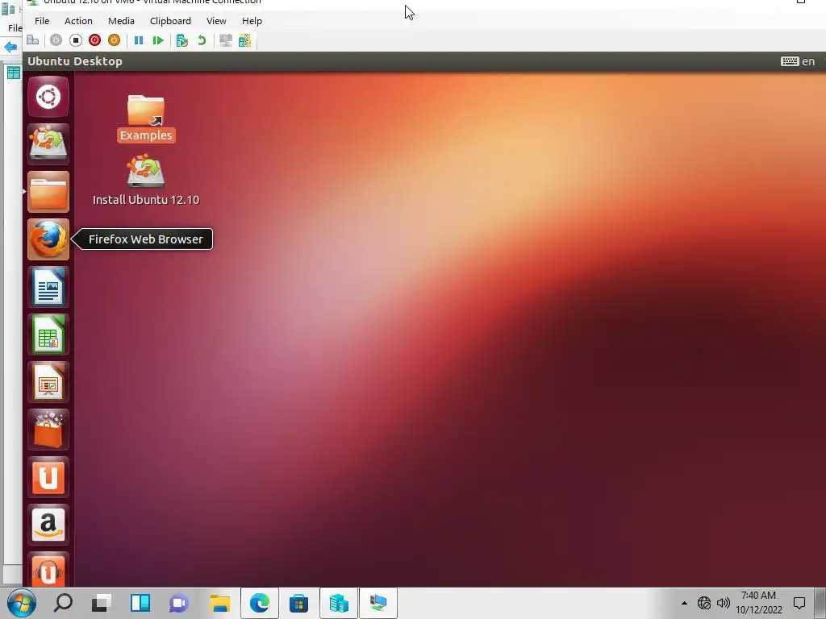The width and height of the screenshot is (826, 619).
Task: Open LibreOffice Calc in the launcher
Action: click(48, 334)
